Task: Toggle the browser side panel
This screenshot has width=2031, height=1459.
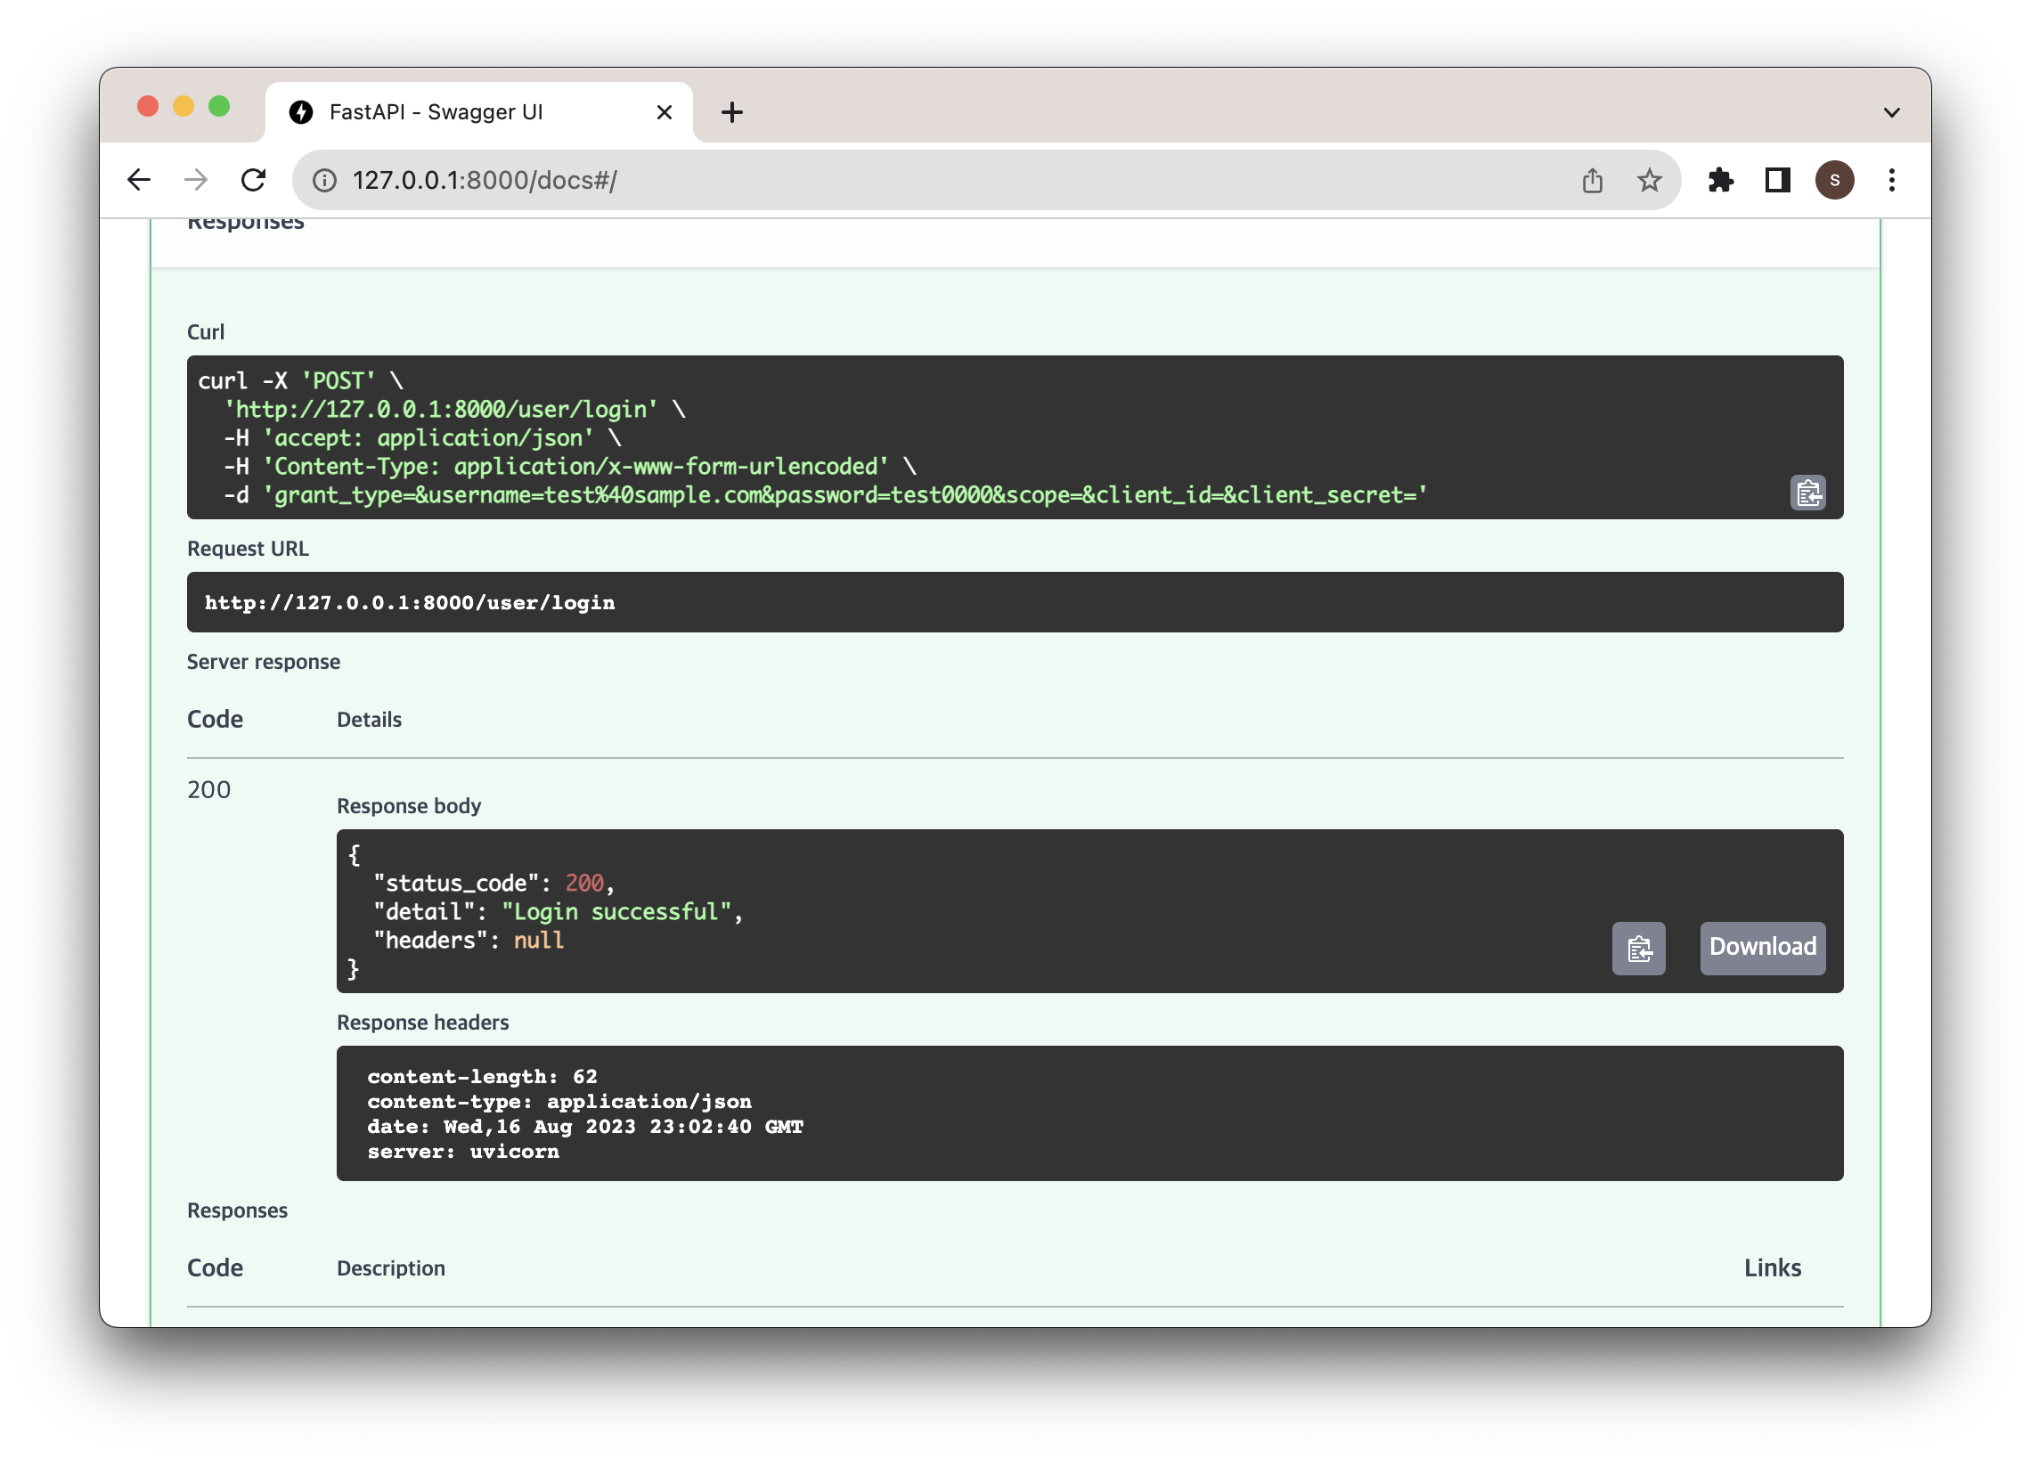Action: pyautogui.click(x=1776, y=180)
